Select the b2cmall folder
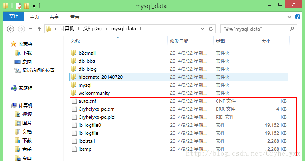The width and height of the screenshot is (305, 161). pos(179,53)
